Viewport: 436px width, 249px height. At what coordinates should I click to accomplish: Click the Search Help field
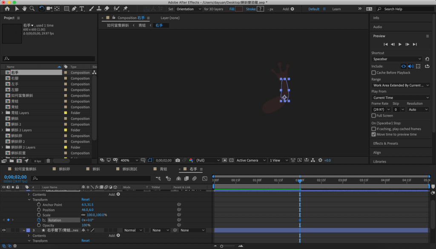click(405, 9)
